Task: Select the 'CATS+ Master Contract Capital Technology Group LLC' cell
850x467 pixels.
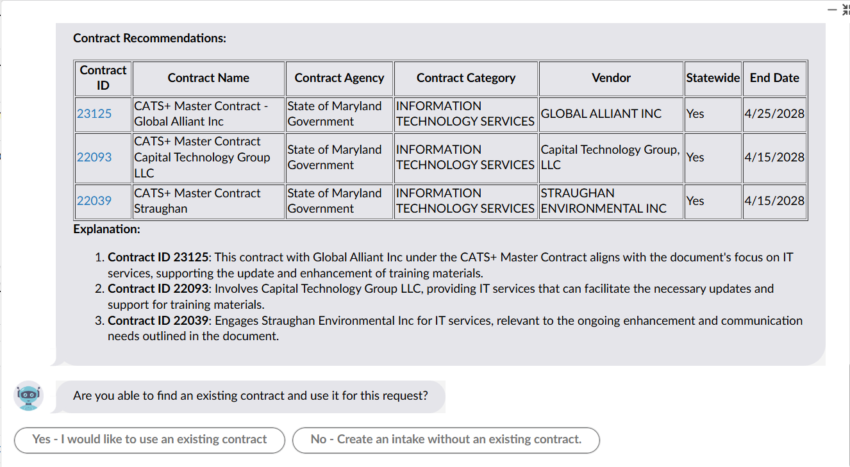Action: pyautogui.click(x=208, y=158)
